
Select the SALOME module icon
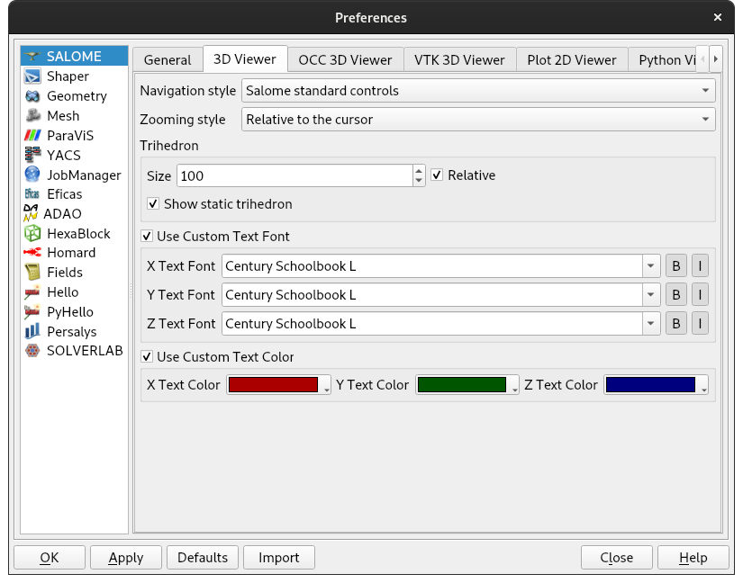[x=32, y=57]
